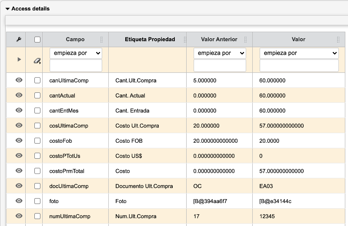Select the numUltimaComp row checkbox
Screen dimensions: 348x226
point(37,216)
